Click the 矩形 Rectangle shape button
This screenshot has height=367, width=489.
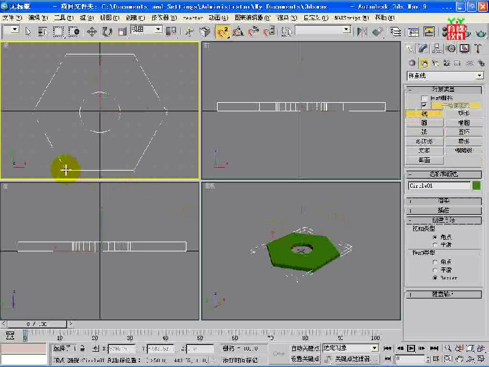coord(464,114)
